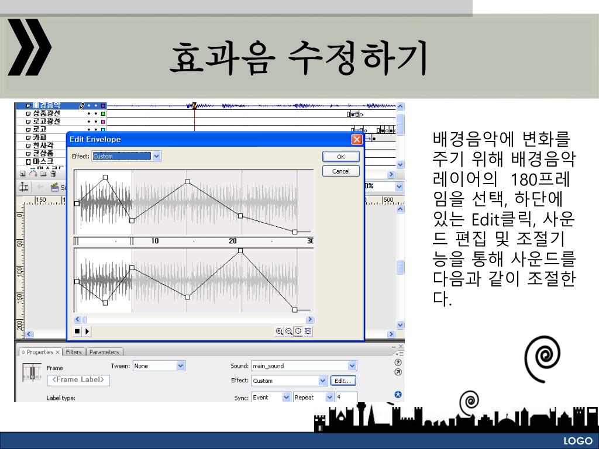Open the stage zoom percentage dropdown
Screen dimensions: 599x449
tap(399, 186)
